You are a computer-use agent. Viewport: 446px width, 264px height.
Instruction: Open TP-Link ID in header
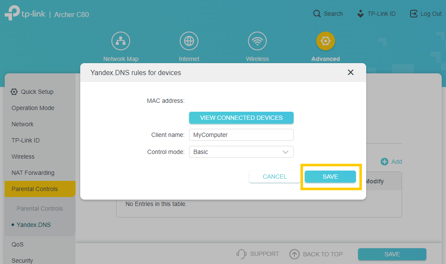376,14
